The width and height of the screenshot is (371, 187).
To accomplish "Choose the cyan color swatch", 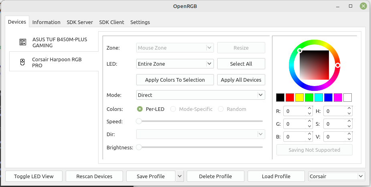I will 319,97.
